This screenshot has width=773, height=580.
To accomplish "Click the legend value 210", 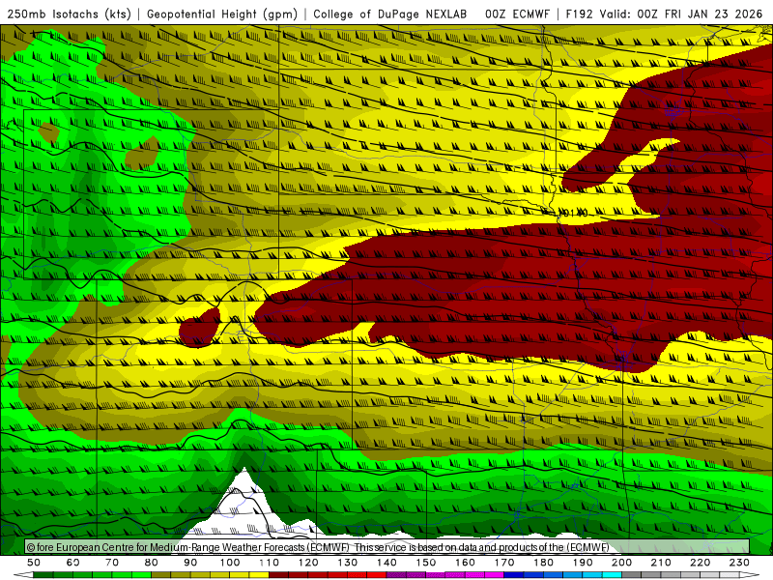I will [x=662, y=563].
